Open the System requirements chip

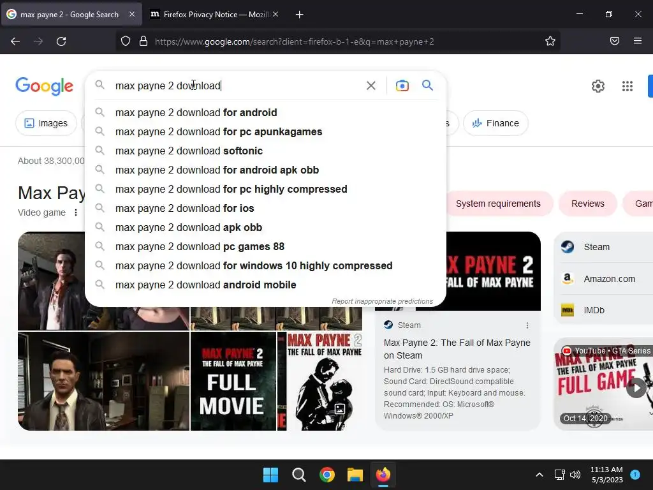pos(498,204)
